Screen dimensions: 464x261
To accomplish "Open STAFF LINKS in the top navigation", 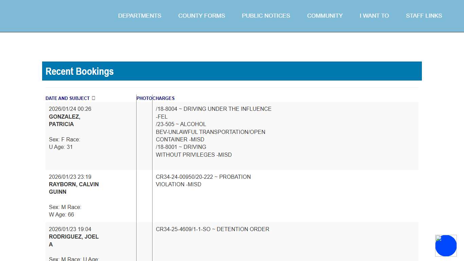I will (424, 16).
